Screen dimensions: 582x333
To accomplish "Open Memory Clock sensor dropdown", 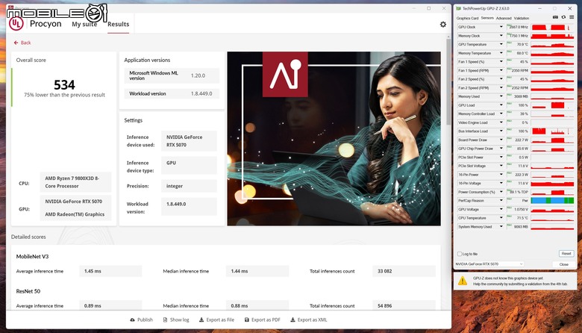I will 501,36.
